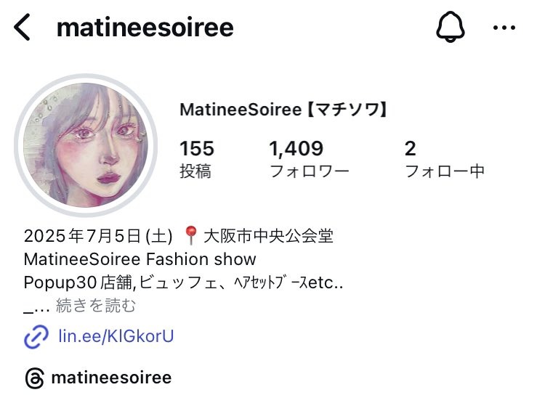This screenshot has height=403, width=545.
Task: Tap the matineesoiree username header
Action: (x=145, y=28)
